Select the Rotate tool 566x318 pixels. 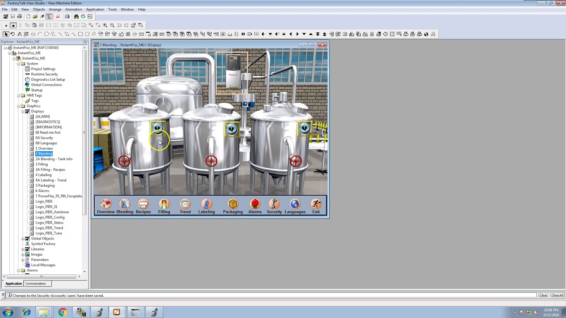click(x=12, y=34)
